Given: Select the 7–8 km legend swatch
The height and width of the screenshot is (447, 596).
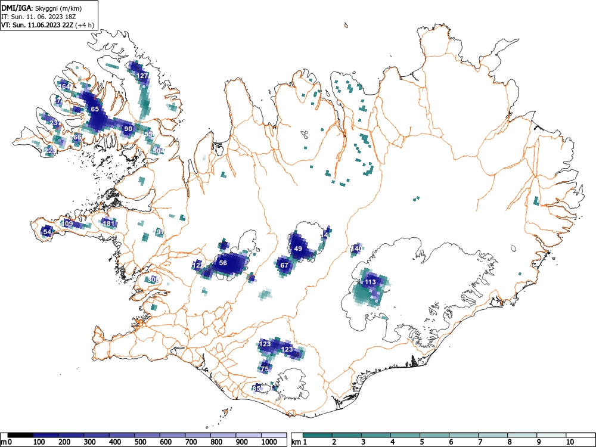Looking at the screenshot, I should pos(493,435).
